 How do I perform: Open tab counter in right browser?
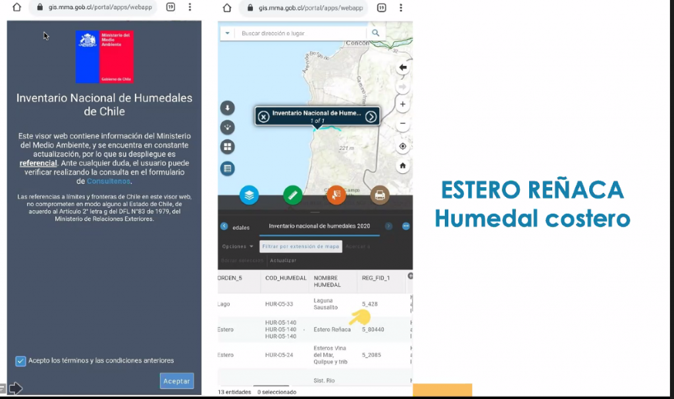pyautogui.click(x=381, y=7)
